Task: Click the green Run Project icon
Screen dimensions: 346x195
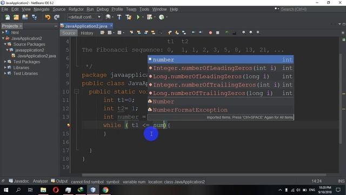Action: click(138, 17)
